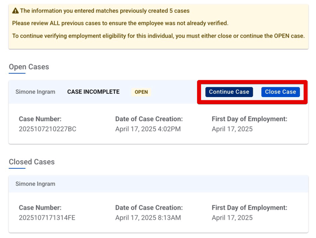Click open case First Day of Employment date
The image size is (316, 238).
(x=232, y=129)
